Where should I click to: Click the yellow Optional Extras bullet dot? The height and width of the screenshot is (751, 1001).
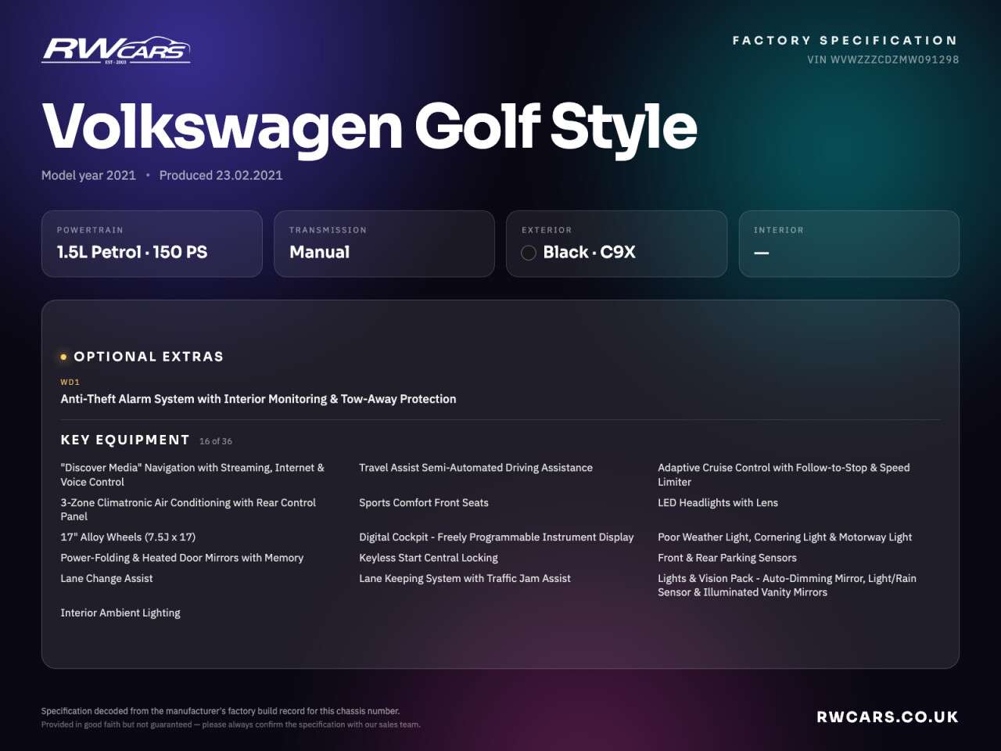pyautogui.click(x=63, y=357)
